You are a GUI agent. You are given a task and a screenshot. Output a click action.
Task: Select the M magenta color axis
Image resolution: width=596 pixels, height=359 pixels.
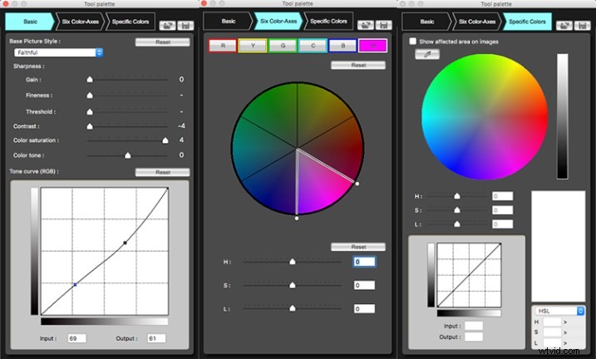click(373, 46)
